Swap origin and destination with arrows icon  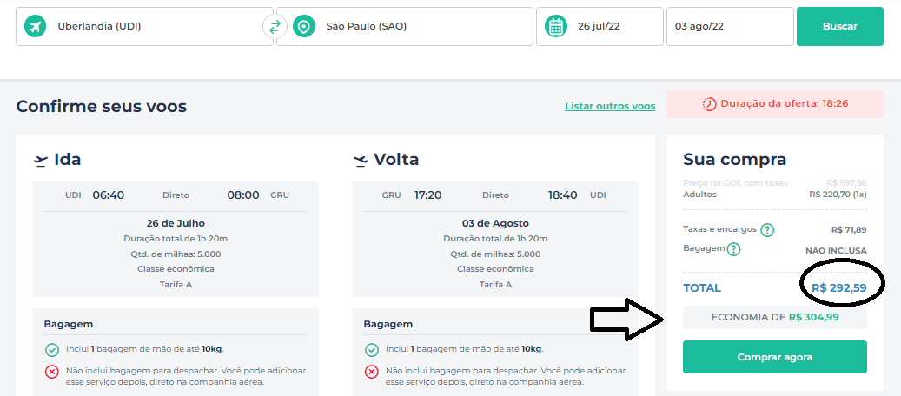[x=275, y=26]
